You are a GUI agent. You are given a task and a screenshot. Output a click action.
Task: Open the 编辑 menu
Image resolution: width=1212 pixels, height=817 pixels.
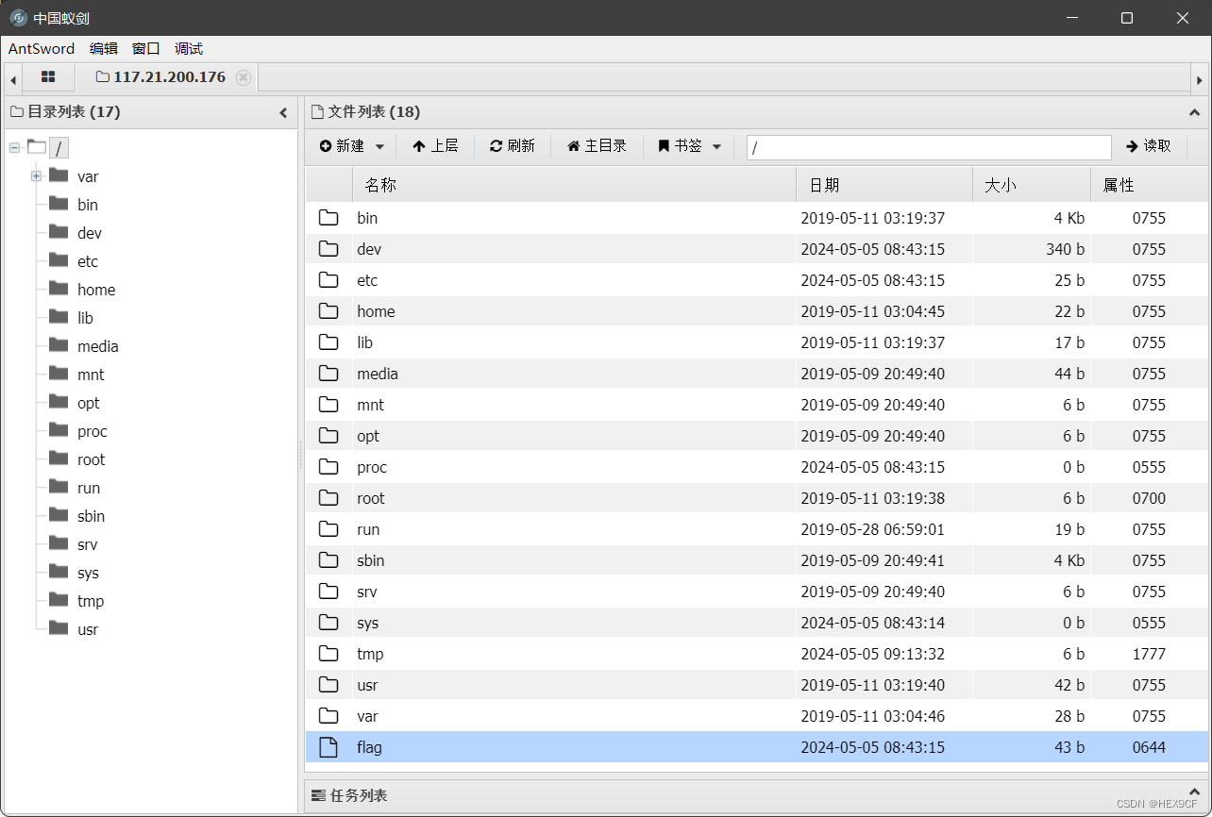(104, 49)
